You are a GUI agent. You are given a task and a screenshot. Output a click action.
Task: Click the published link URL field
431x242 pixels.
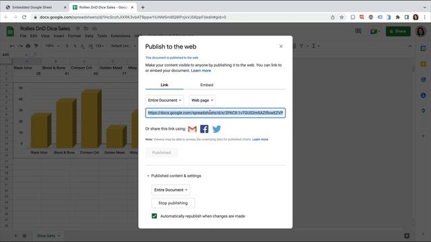point(215,113)
